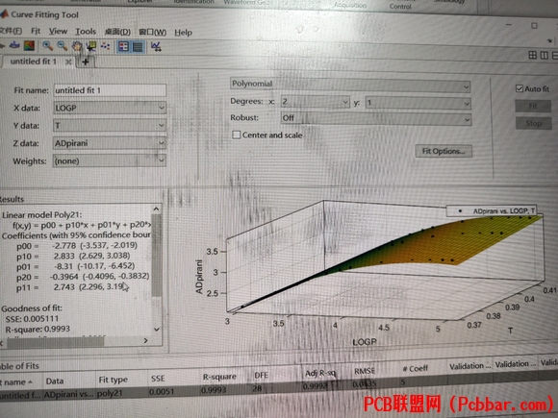Open the Help menu
558x418 pixels.
[x=183, y=33]
